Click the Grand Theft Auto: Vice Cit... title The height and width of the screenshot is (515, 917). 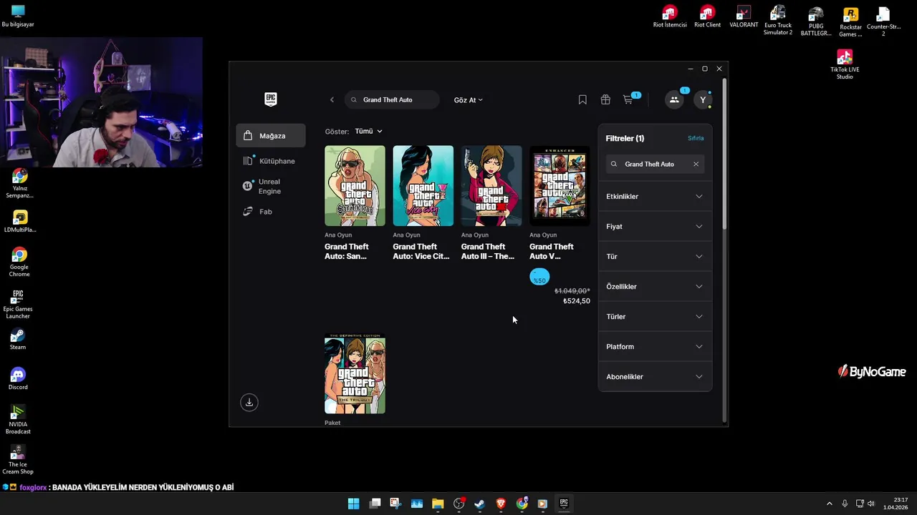[421, 251]
